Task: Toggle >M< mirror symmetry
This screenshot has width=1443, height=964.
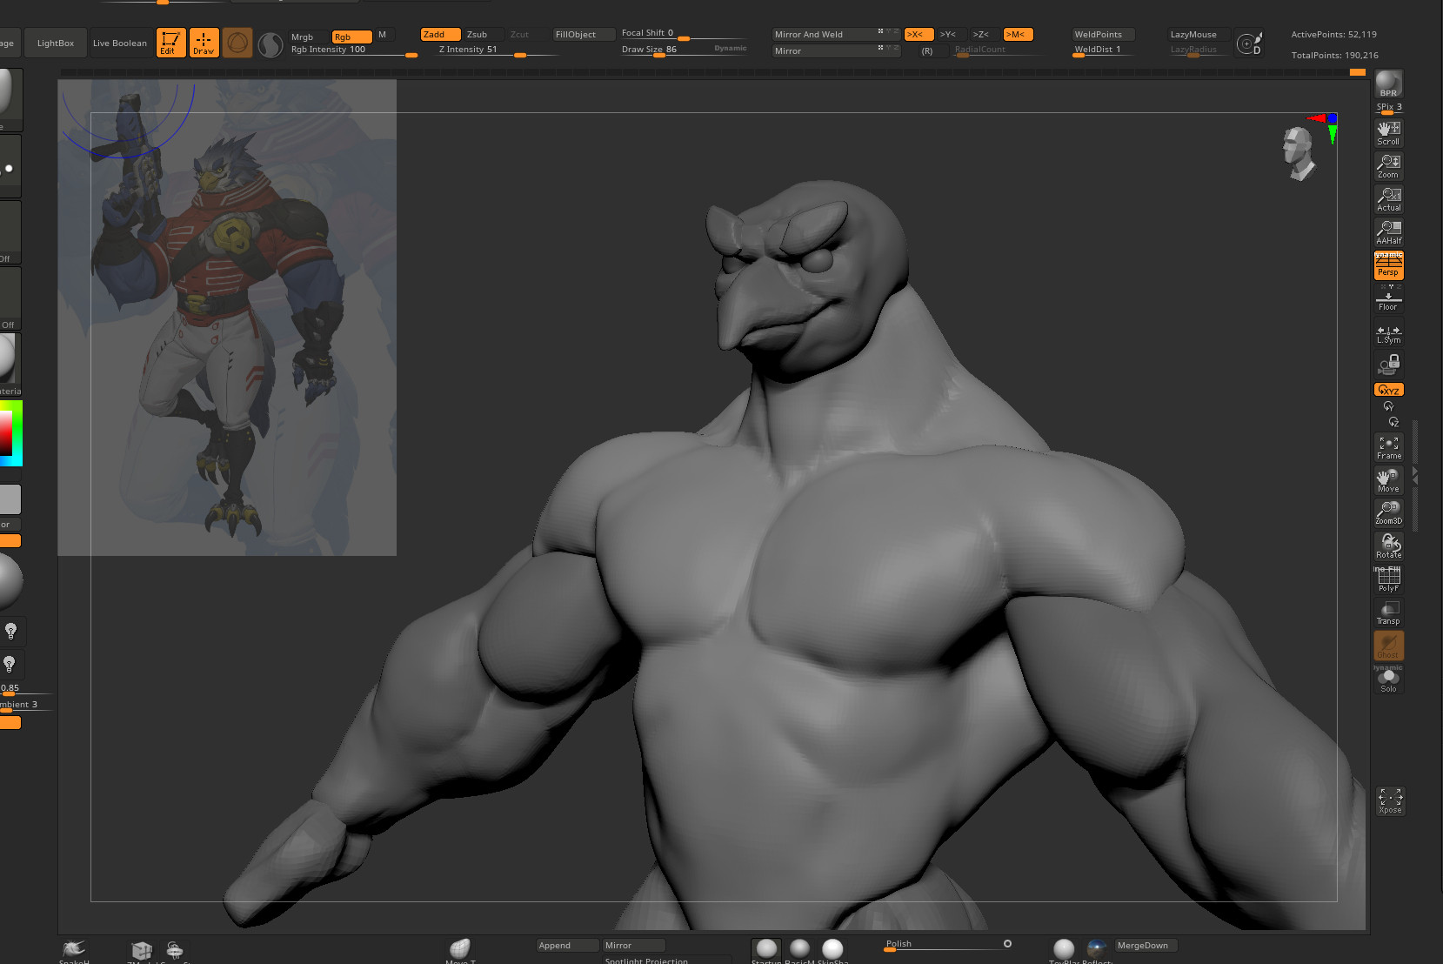Action: coord(1018,35)
